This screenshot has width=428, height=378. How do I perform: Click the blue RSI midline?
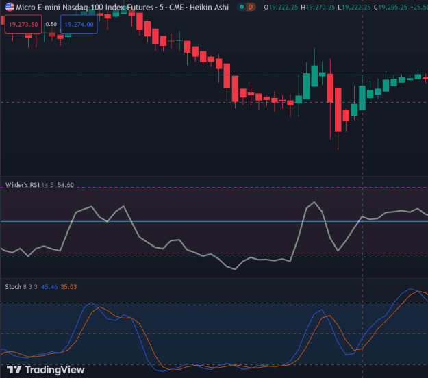[214, 221]
